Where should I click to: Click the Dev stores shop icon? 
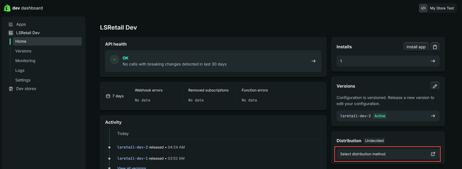[x=11, y=89]
